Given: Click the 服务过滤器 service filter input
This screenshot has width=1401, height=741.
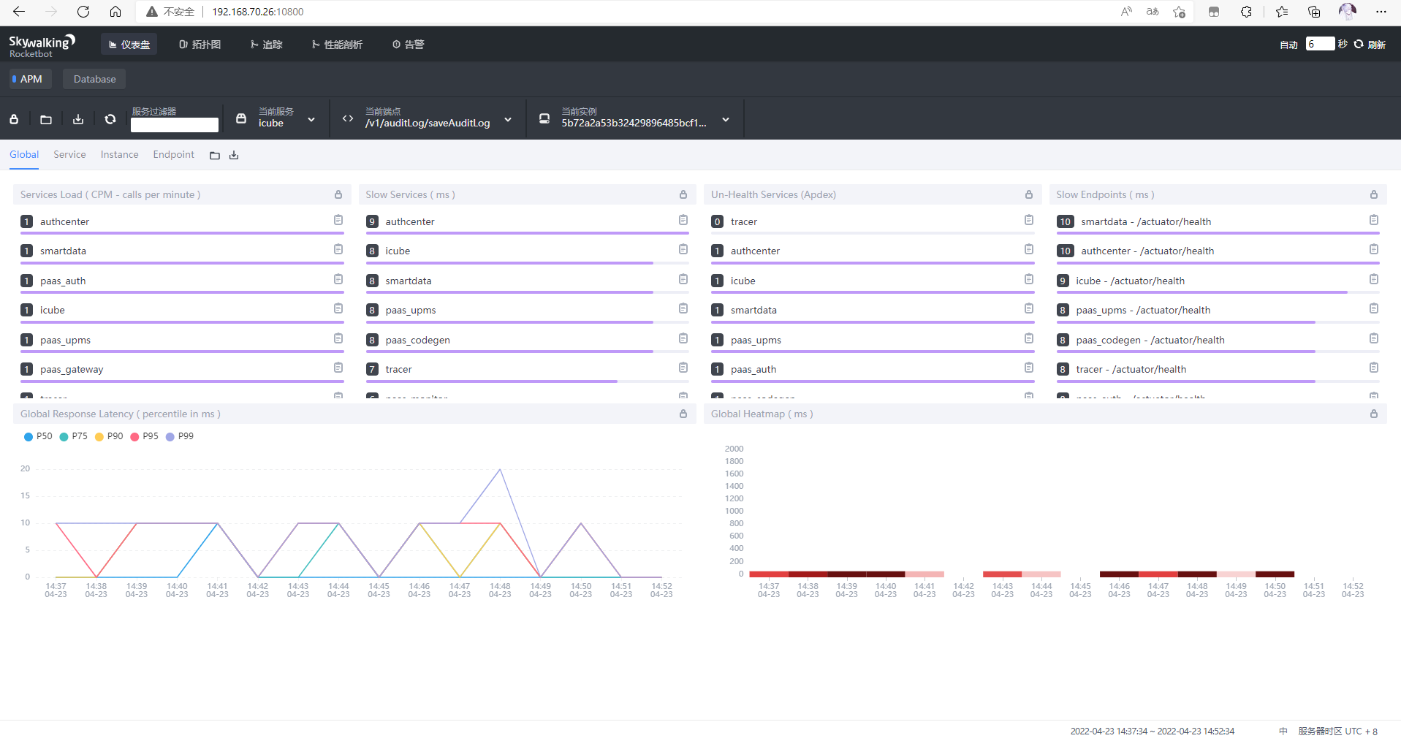Looking at the screenshot, I should click(x=175, y=125).
